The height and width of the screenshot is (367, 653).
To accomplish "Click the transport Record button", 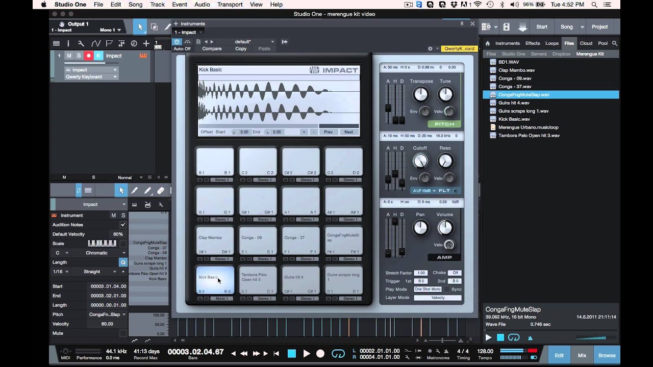I will point(320,353).
